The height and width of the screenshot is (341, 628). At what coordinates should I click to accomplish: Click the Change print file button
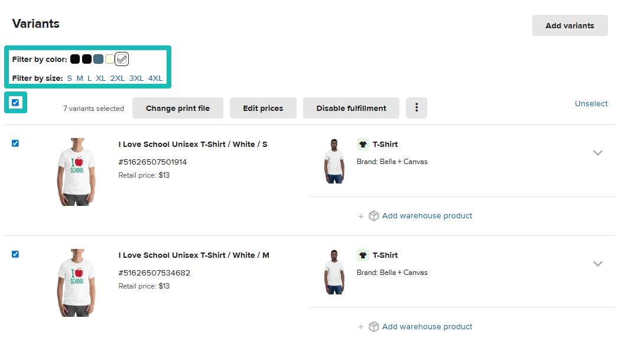(x=177, y=108)
